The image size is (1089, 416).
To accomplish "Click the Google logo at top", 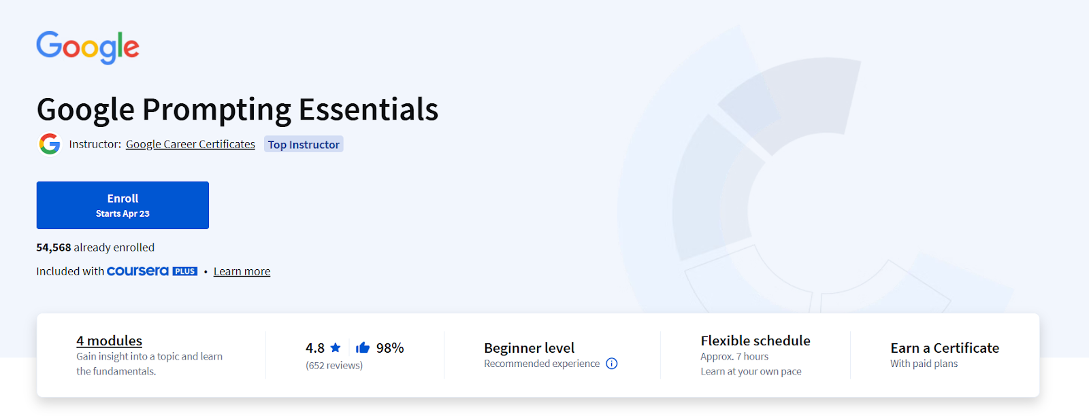I will coord(88,47).
